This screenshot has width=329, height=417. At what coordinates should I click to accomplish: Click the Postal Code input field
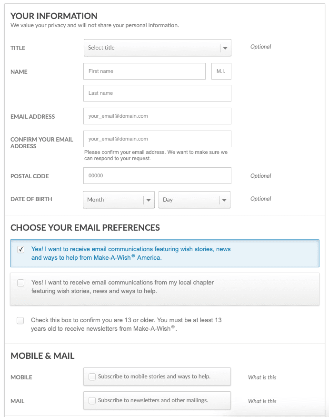157,175
